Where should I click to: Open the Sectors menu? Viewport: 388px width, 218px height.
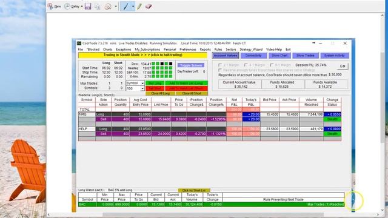pyautogui.click(x=231, y=50)
